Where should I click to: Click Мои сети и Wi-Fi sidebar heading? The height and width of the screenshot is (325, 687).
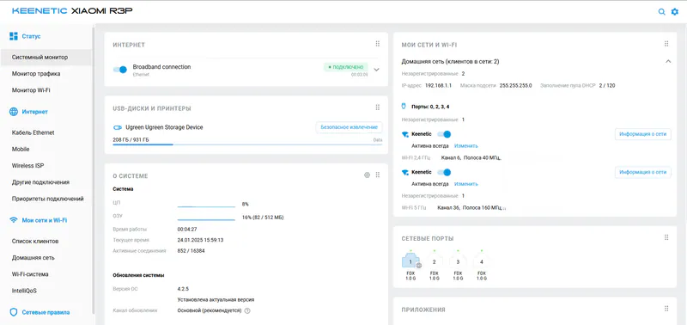(x=45, y=220)
